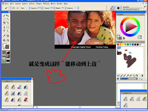Screen dimensions: 148x111
Task: Click the Mixer brush size slider
Action: [129, 79]
